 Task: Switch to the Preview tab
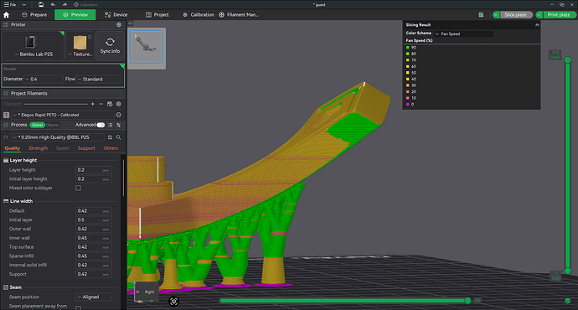pos(75,15)
